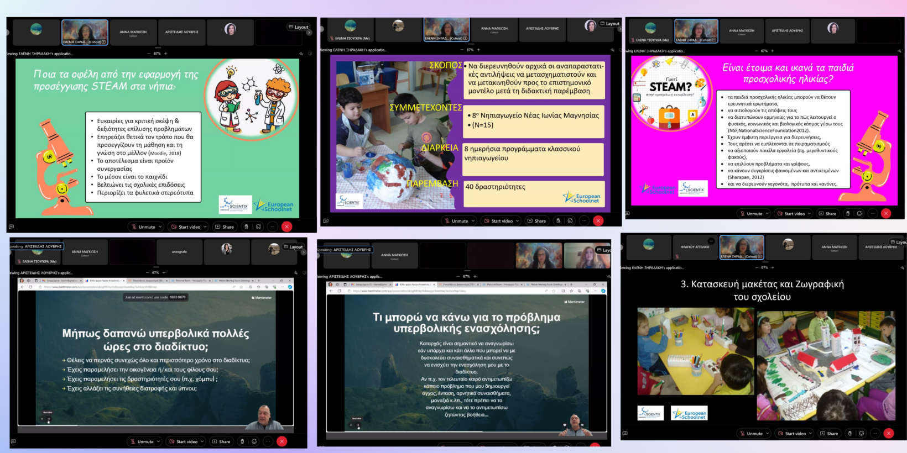
Task: Expand Start video options in the Μήπως δαπανώ window
Action: [204, 442]
